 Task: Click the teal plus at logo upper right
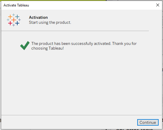coord(17,16)
